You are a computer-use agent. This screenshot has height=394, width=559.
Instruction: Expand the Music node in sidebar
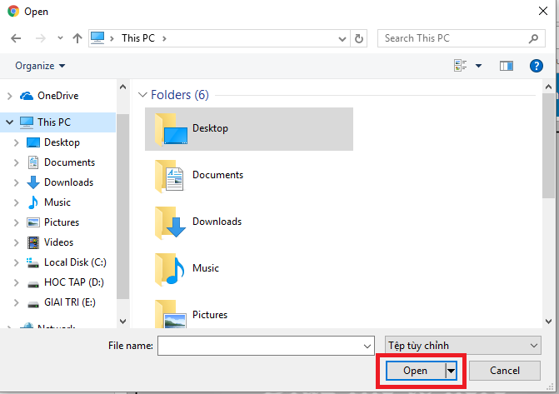tap(16, 202)
